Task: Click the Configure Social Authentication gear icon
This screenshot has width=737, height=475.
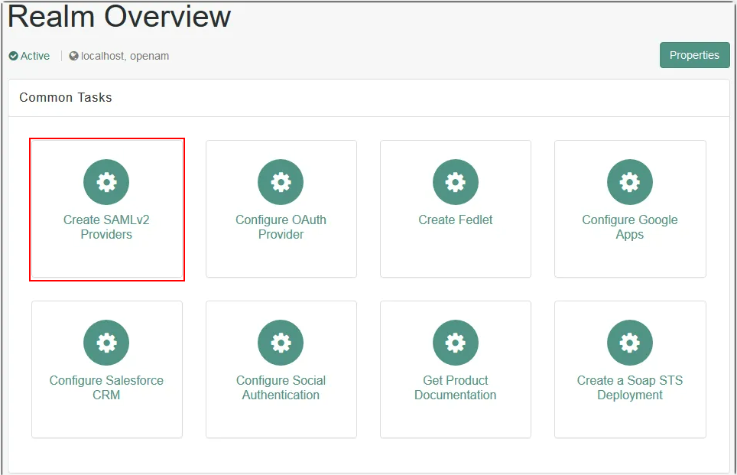Action: pyautogui.click(x=281, y=343)
